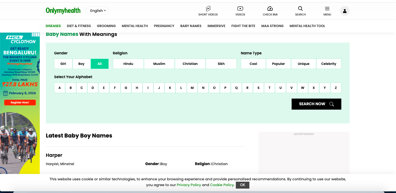Choose the Hindu religion filter
Image resolution: width=396 pixels, height=193 pixels.
coord(128,64)
